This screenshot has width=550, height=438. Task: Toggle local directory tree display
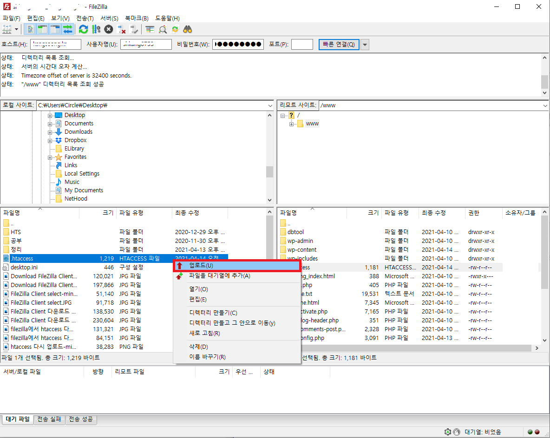43,29
